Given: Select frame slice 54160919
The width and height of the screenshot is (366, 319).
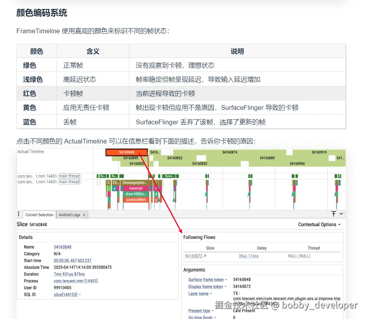Looking at the screenshot, I should pos(319,152).
